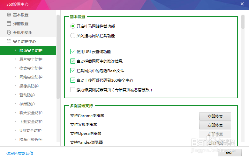Click the window icon beside 弹窗设置

click(9, 24)
